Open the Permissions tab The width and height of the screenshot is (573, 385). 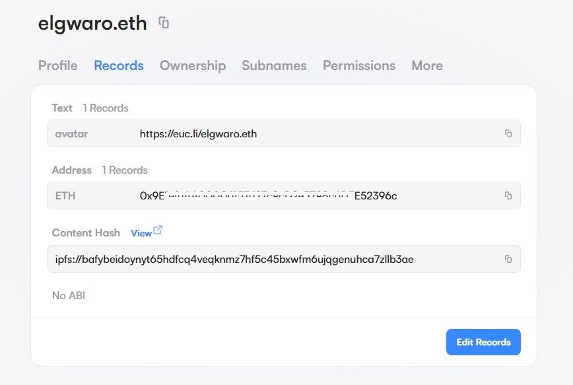coord(359,65)
